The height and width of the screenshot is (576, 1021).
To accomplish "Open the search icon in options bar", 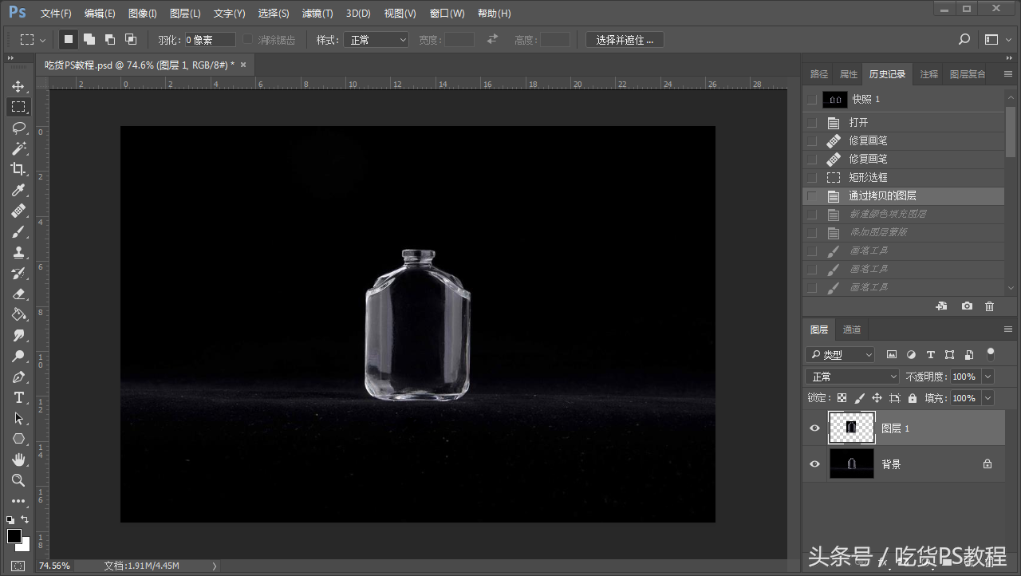I will point(964,39).
